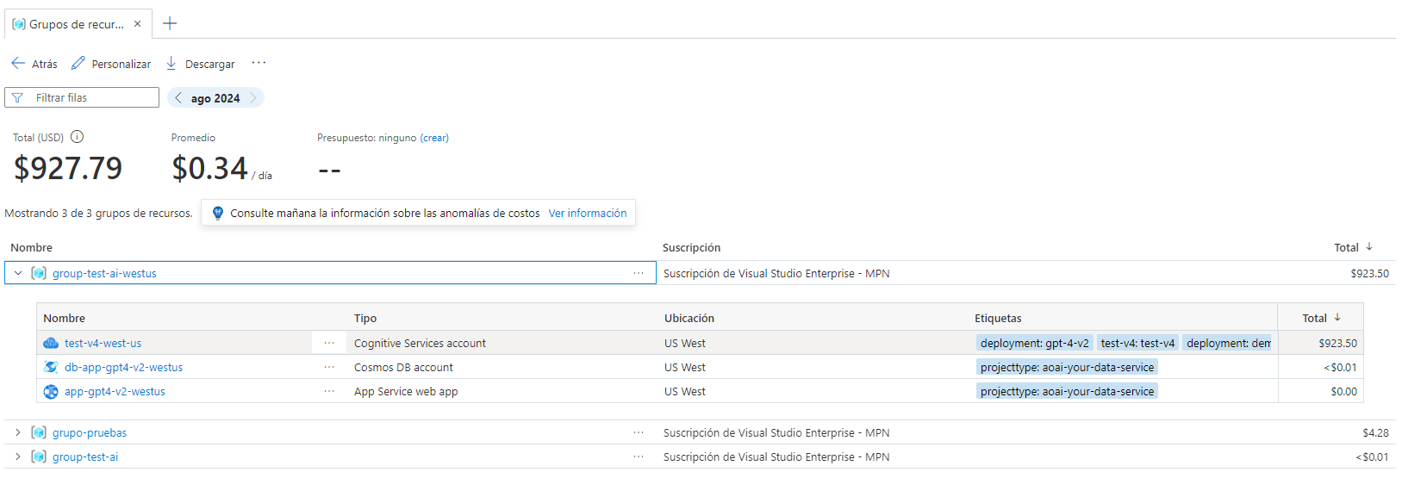The height and width of the screenshot is (503, 1402).
Task: Sort nested table by Etiquetas
Action: click(998, 318)
